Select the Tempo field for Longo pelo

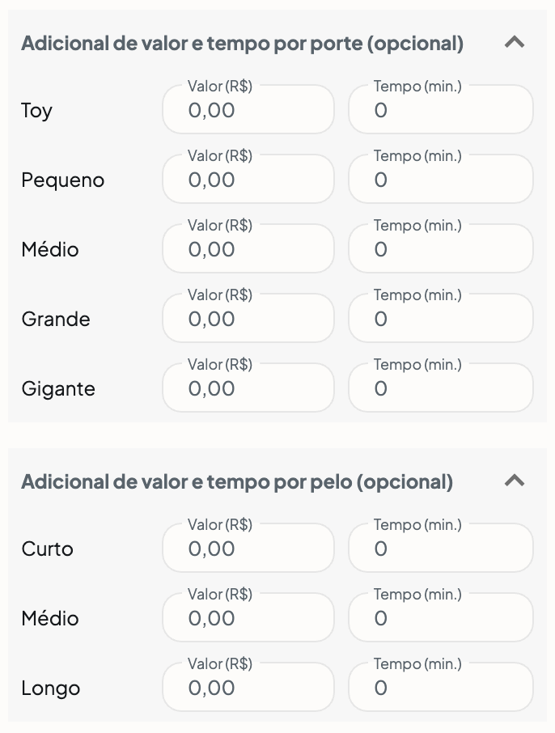point(441,687)
